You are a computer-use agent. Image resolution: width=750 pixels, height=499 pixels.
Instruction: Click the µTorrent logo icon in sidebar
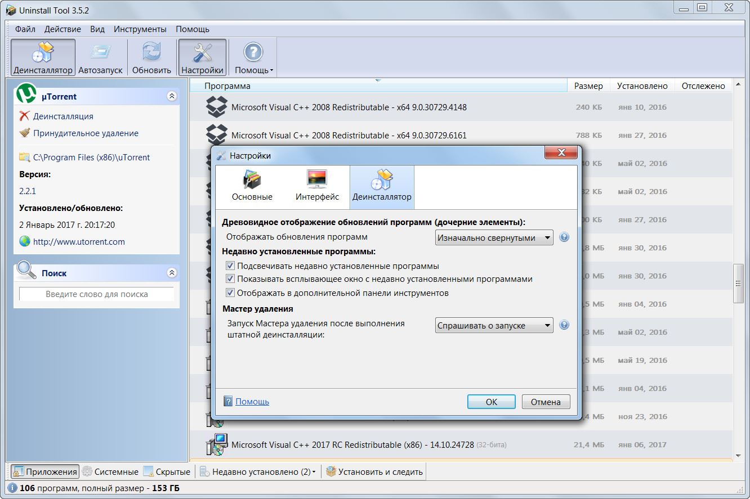(x=26, y=94)
